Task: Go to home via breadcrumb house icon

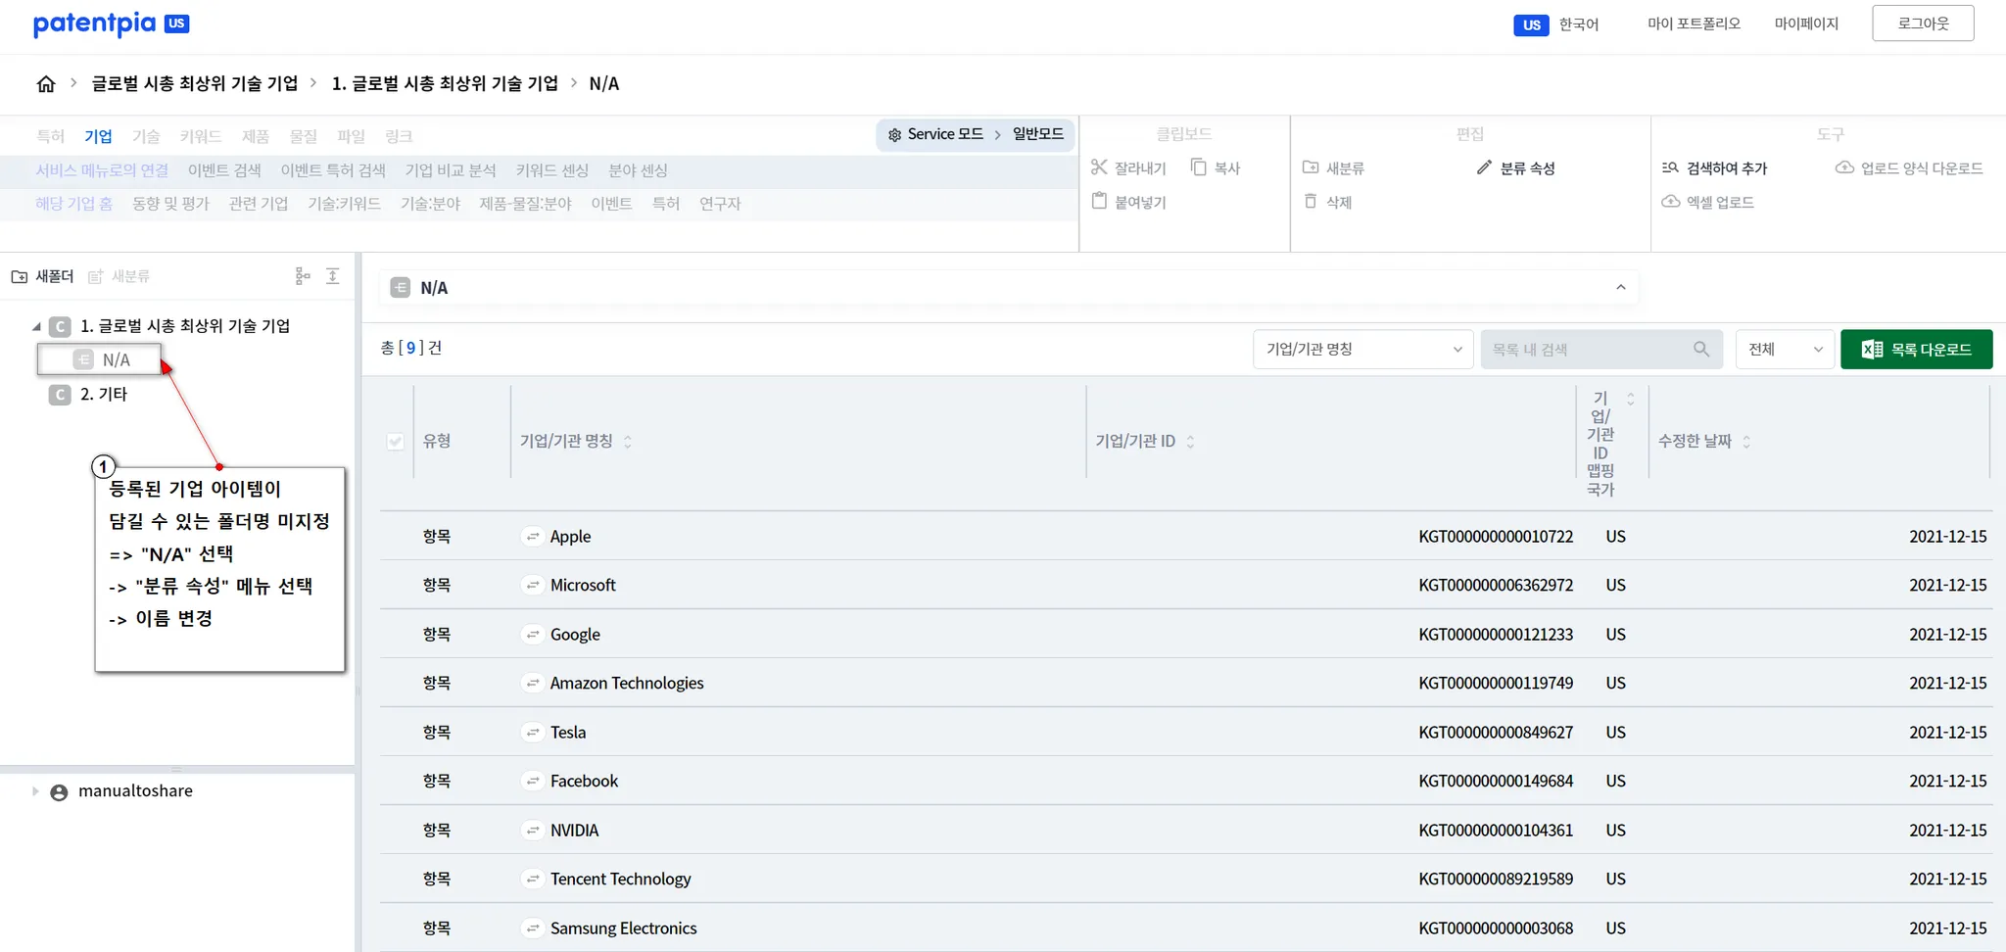Action: tap(46, 84)
